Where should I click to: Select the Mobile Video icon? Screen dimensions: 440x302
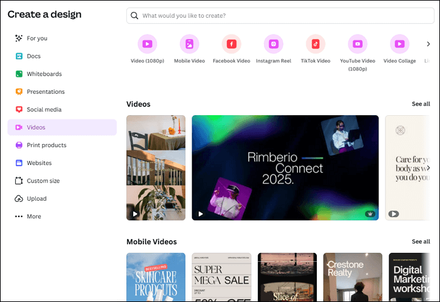[189, 44]
